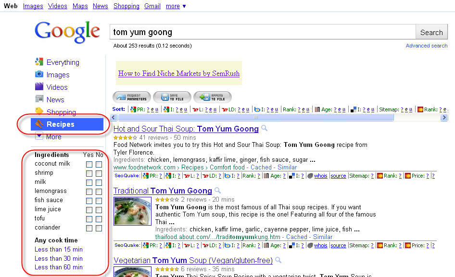Image resolution: width=455 pixels, height=277 pixels.
Task: Open Similar link for thaifood.about.com result
Action: [323, 237]
